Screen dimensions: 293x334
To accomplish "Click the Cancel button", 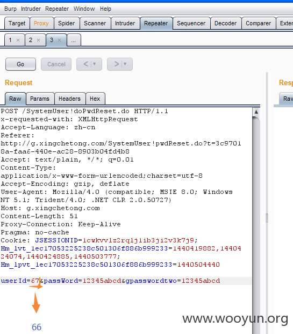I will tap(56, 64).
